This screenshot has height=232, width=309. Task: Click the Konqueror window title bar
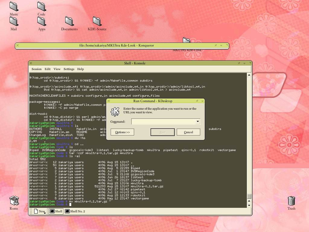click(x=117, y=45)
